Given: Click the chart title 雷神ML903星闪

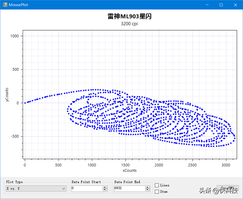Looking at the screenshot, I should tap(130, 16).
